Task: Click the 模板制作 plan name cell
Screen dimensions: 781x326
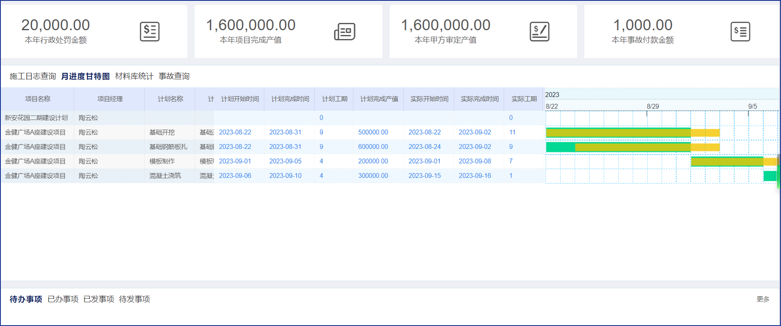Action: tap(162, 161)
